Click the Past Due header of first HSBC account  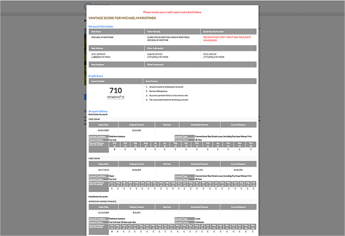click(167, 125)
